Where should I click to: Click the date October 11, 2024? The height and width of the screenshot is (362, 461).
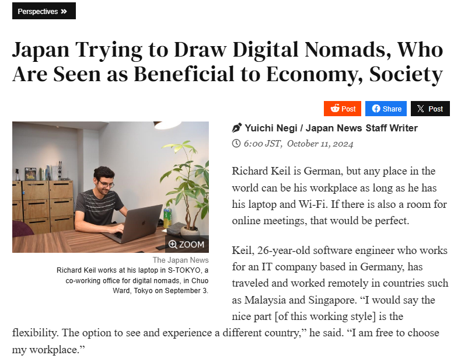coord(320,144)
